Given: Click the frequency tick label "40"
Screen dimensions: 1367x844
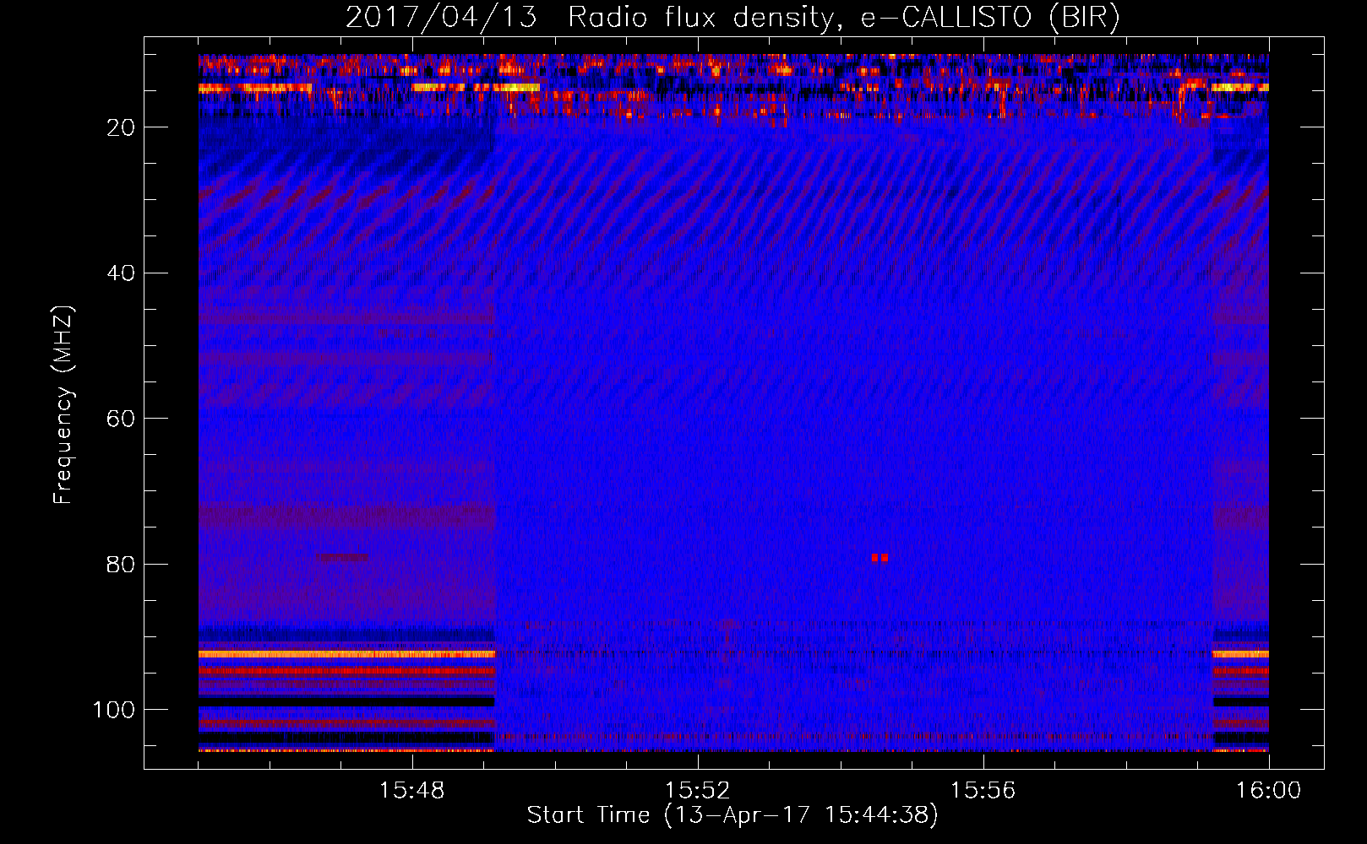Looking at the screenshot, I should click(121, 273).
